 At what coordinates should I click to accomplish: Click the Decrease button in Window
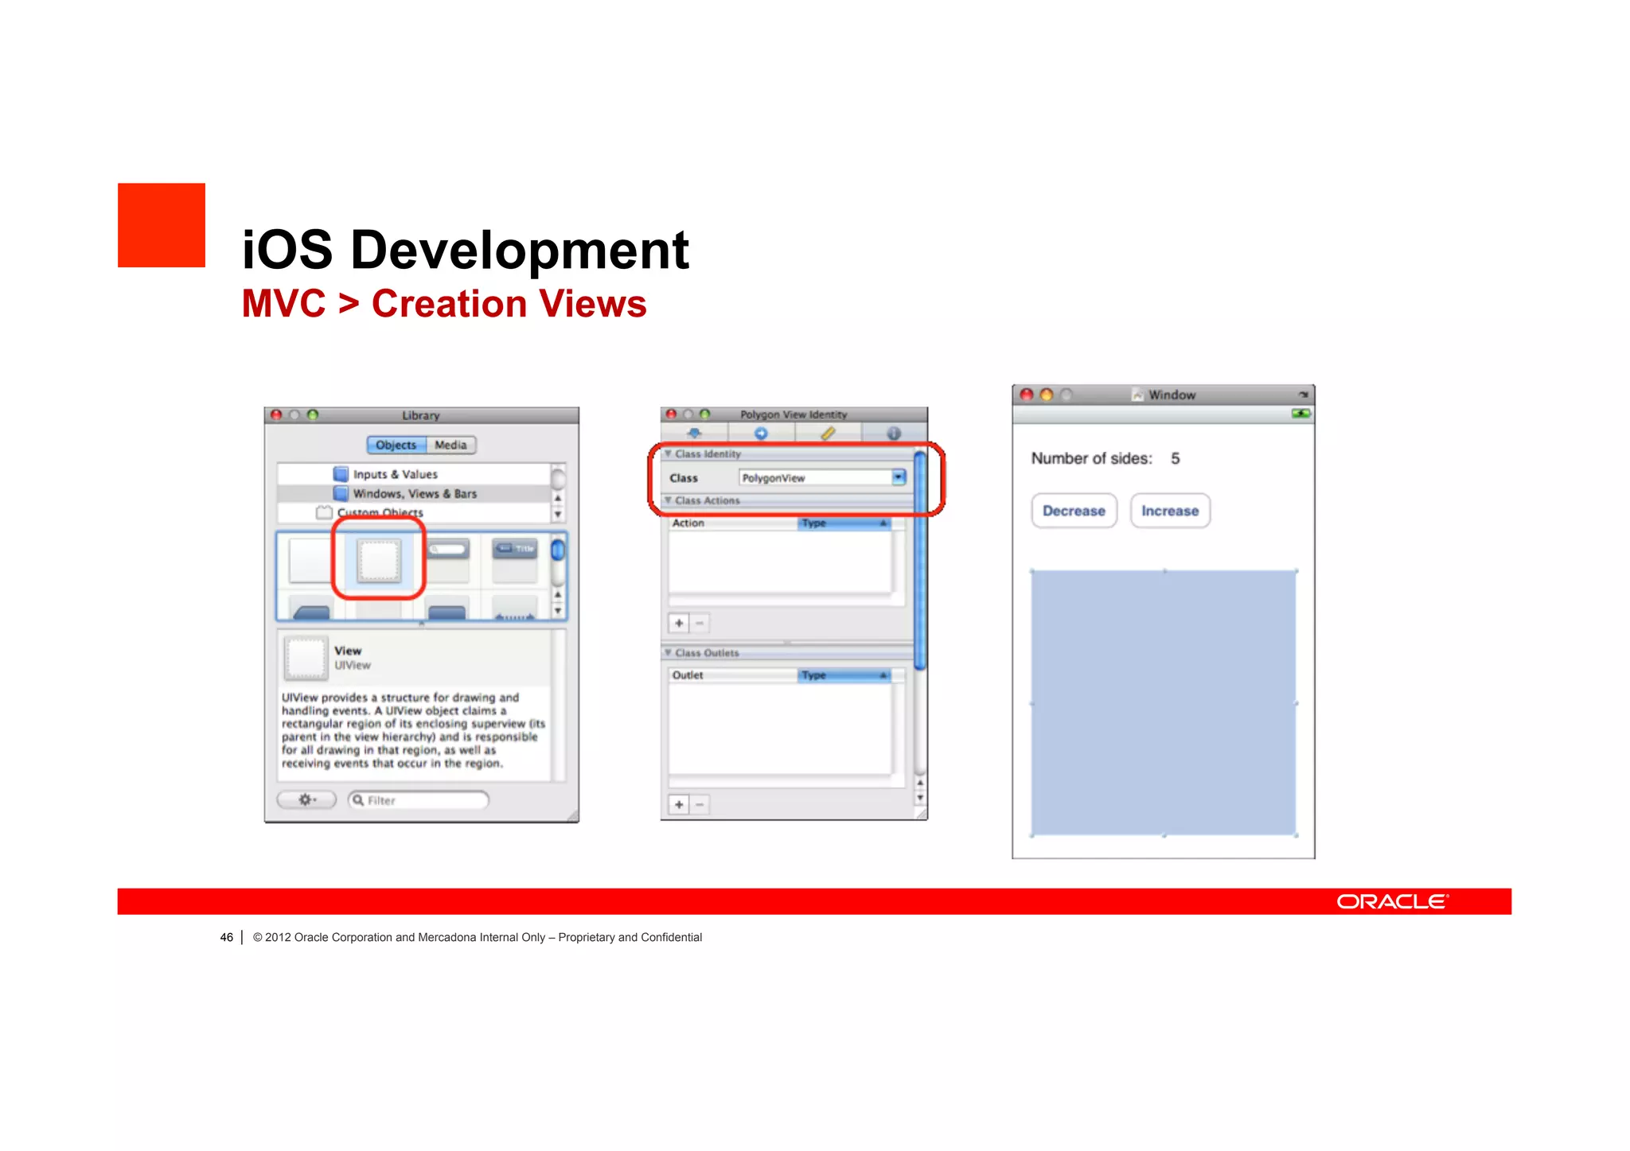[x=1074, y=511]
